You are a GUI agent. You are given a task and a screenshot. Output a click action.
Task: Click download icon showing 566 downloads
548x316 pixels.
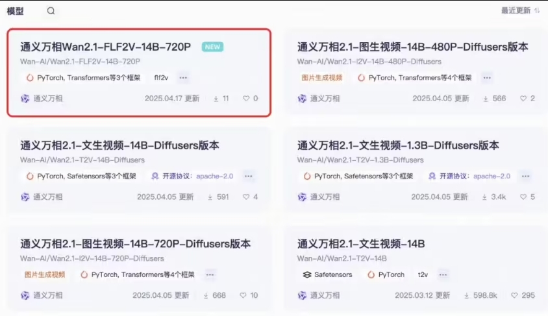tap(486, 99)
